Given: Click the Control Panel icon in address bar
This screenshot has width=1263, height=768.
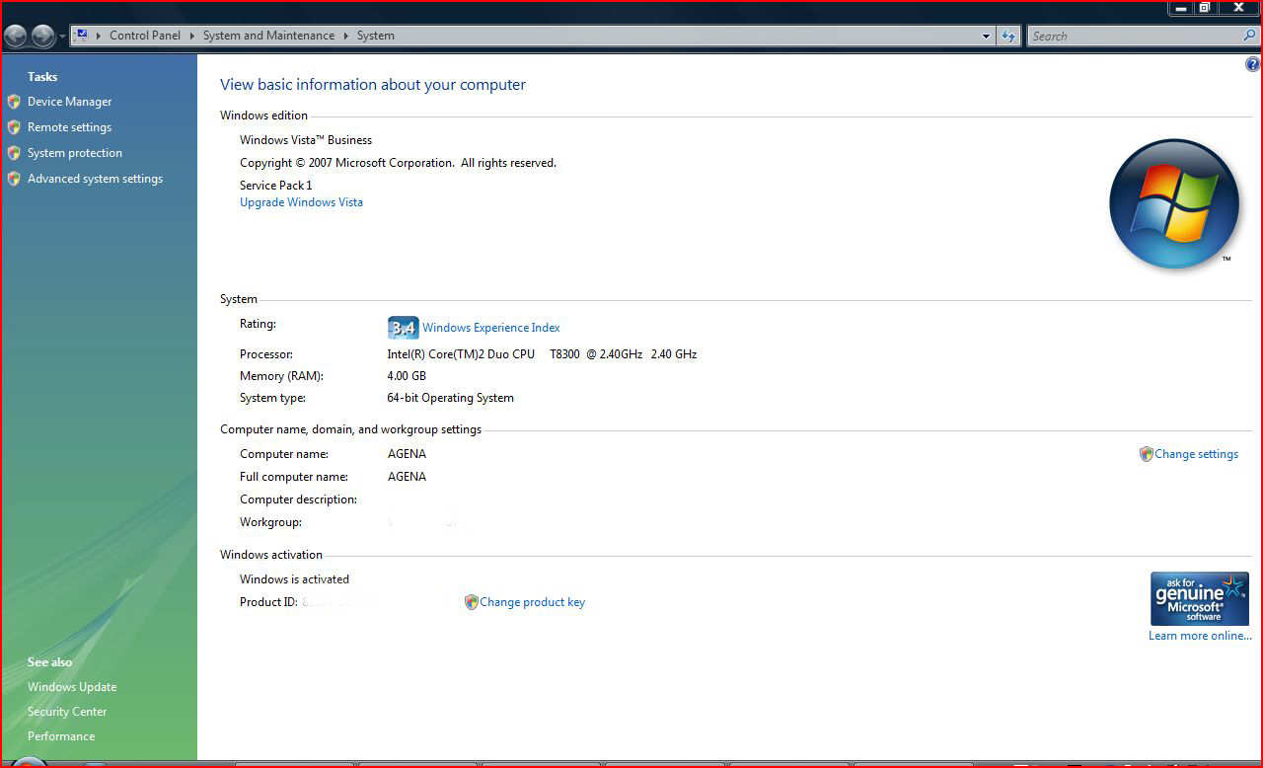Looking at the screenshot, I should coord(82,36).
